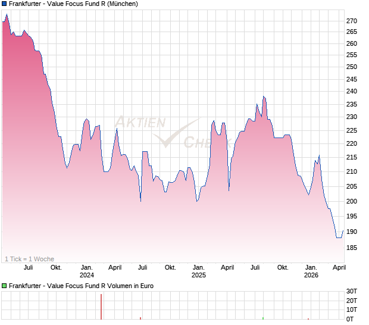369x325 pixels.
Task: Click the green volume legend square
Action: [4, 286]
